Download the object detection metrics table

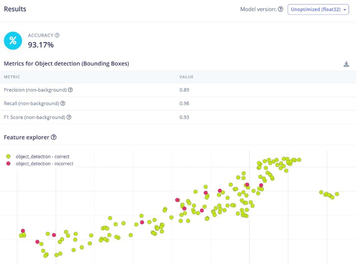[346, 64]
